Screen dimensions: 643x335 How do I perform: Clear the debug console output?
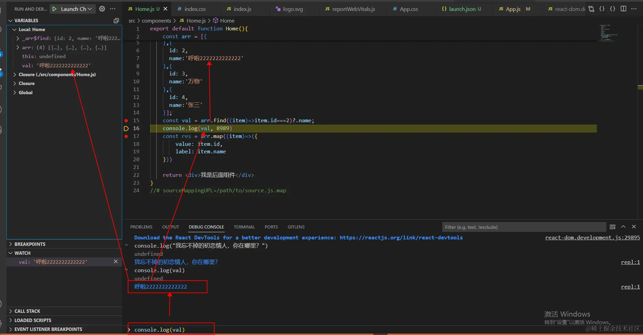(x=613, y=227)
